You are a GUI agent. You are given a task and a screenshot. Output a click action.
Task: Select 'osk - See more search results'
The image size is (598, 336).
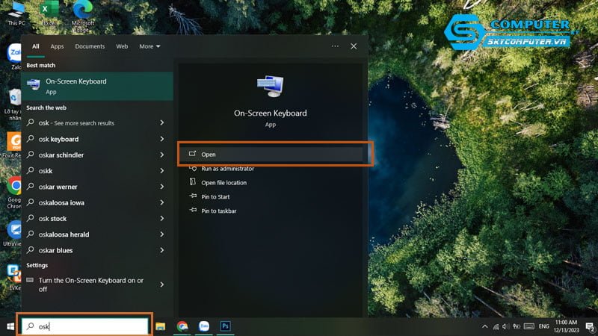click(90, 122)
